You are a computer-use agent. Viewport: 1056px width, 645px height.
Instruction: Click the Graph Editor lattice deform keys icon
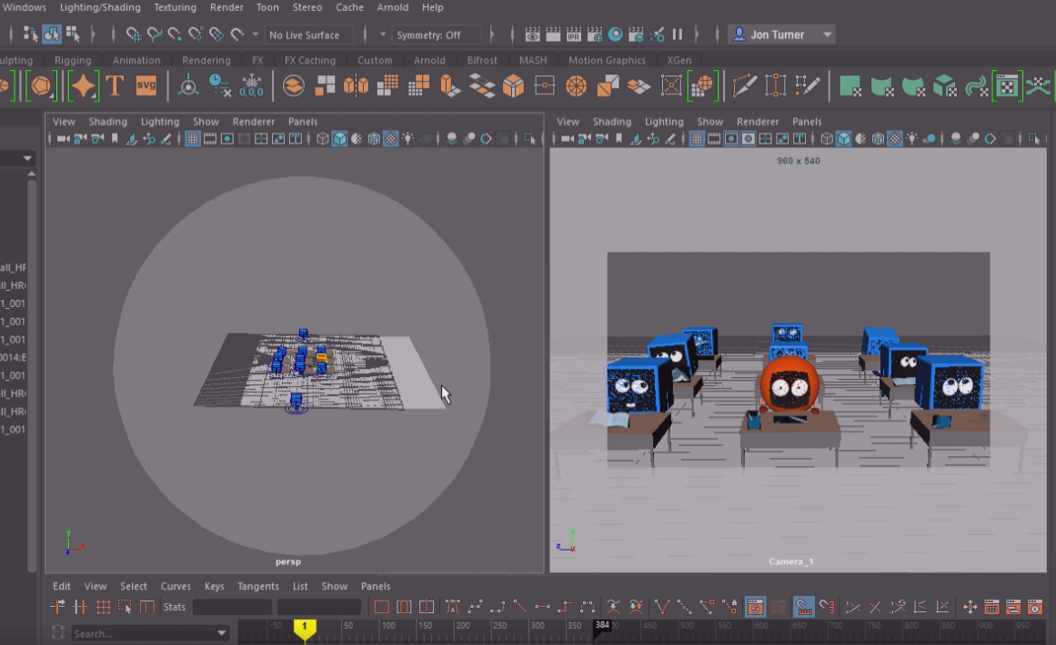(x=103, y=607)
